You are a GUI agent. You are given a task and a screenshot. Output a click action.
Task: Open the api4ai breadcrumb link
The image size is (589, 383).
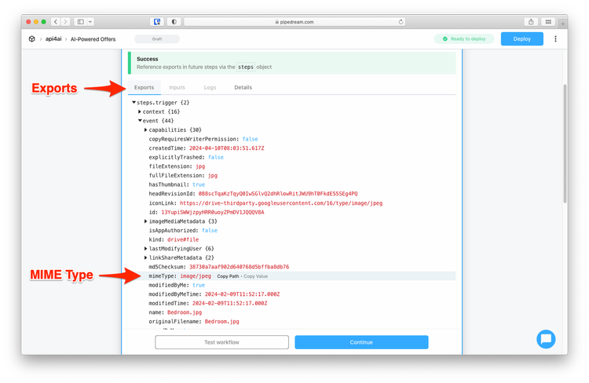pyautogui.click(x=53, y=38)
